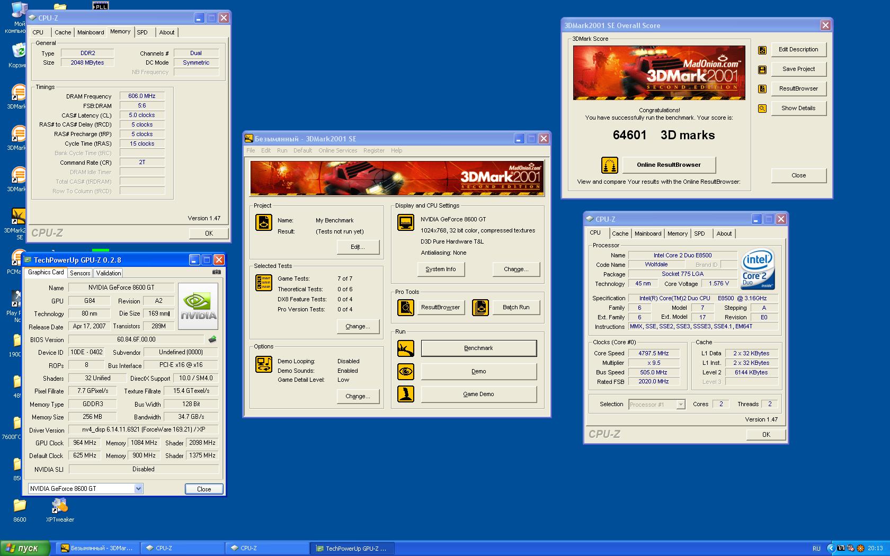The width and height of the screenshot is (890, 556).
Task: Open the XPTweaker desktop icon
Action: click(60, 510)
